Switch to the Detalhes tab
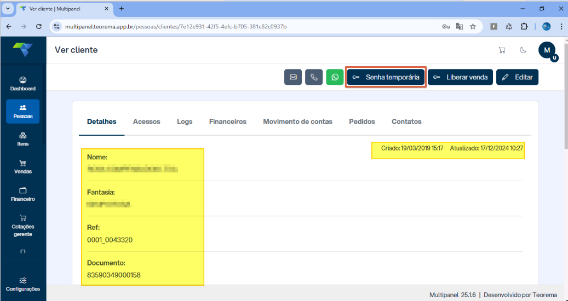 coord(101,121)
